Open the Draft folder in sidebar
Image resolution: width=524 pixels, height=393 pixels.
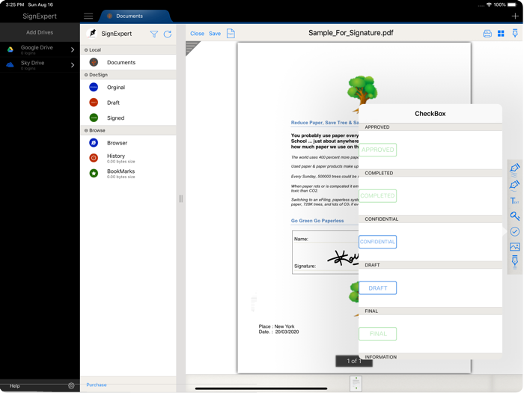click(x=128, y=103)
